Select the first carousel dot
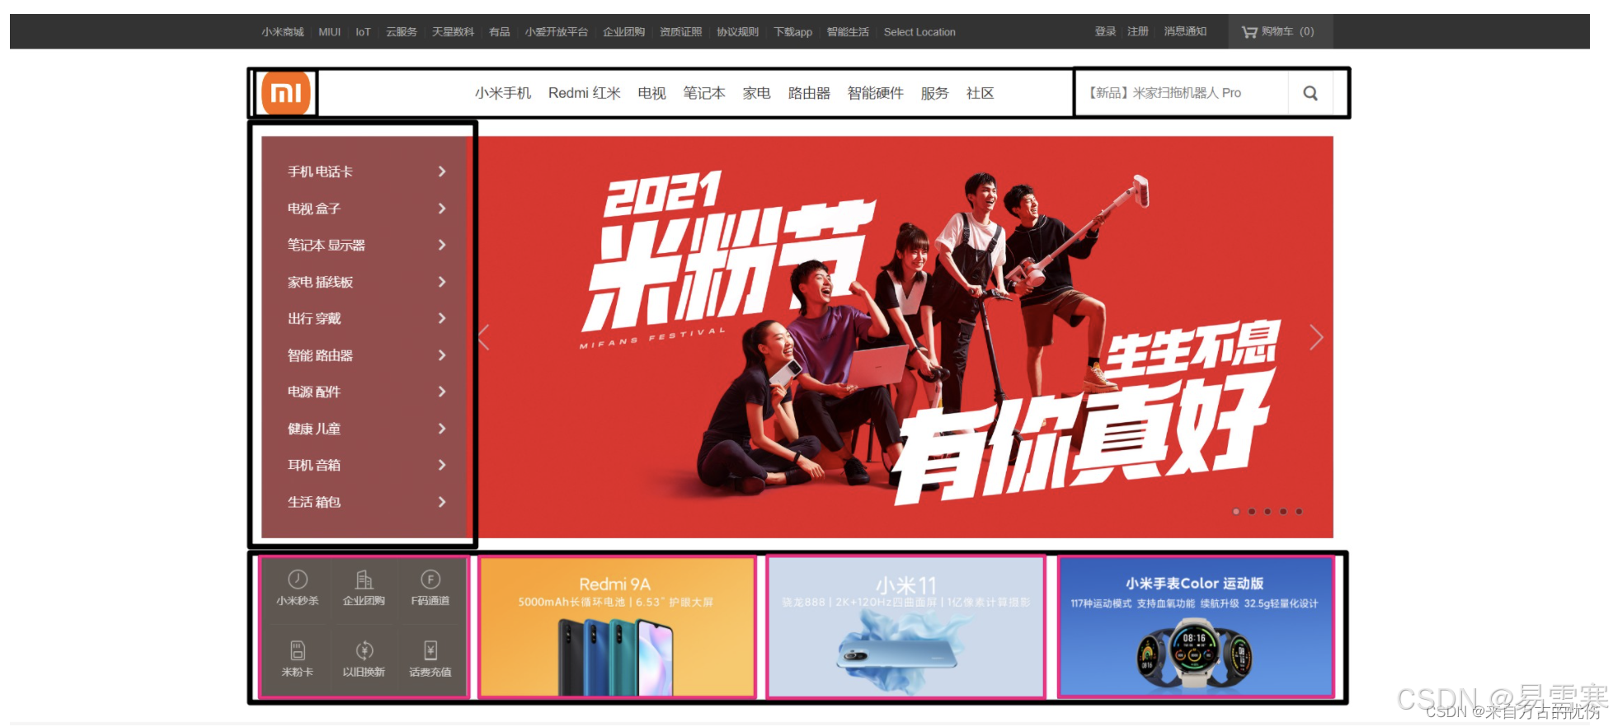 coord(1235,512)
